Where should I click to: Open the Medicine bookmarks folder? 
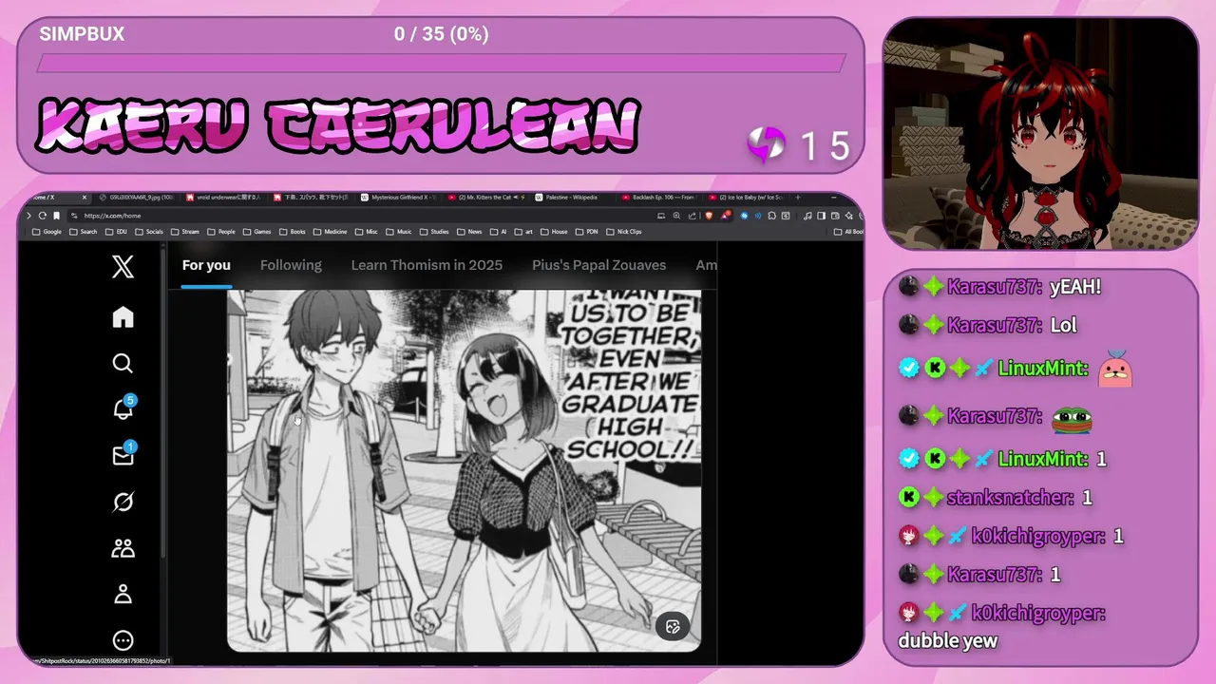[330, 232]
